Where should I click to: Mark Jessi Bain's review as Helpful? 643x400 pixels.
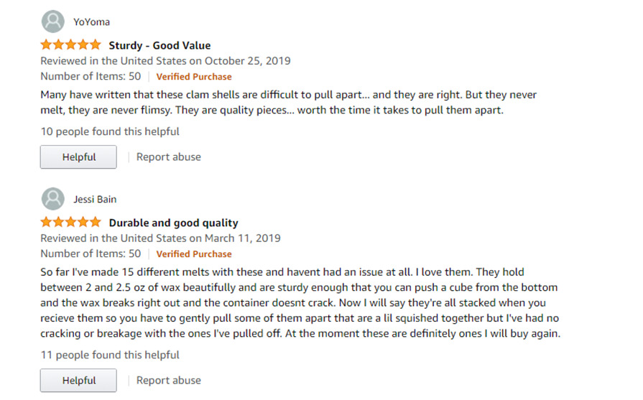[78, 381]
